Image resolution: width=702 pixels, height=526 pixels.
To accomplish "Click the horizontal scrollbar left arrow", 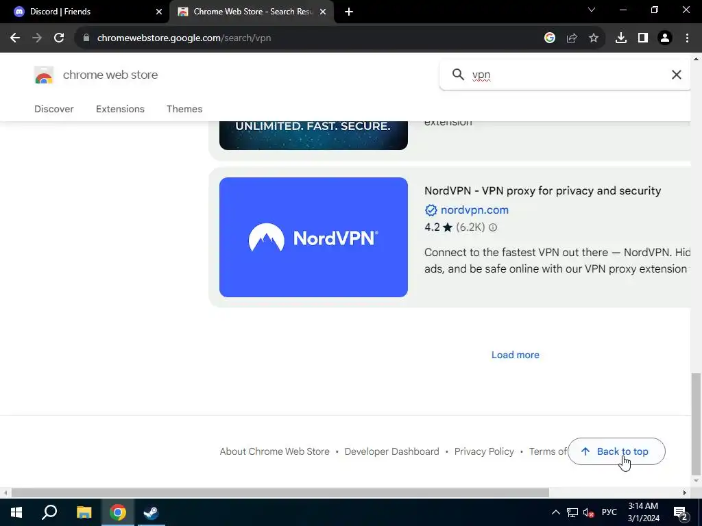I will pyautogui.click(x=5, y=492).
